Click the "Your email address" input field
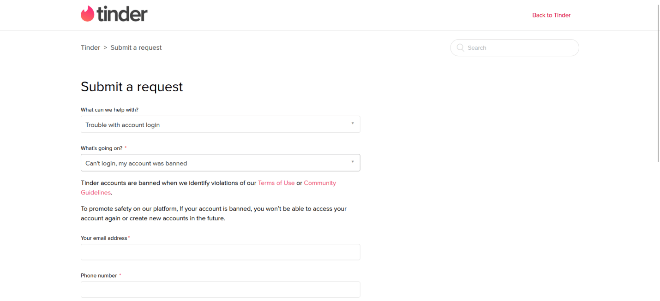The image size is (660, 301). pos(220,252)
